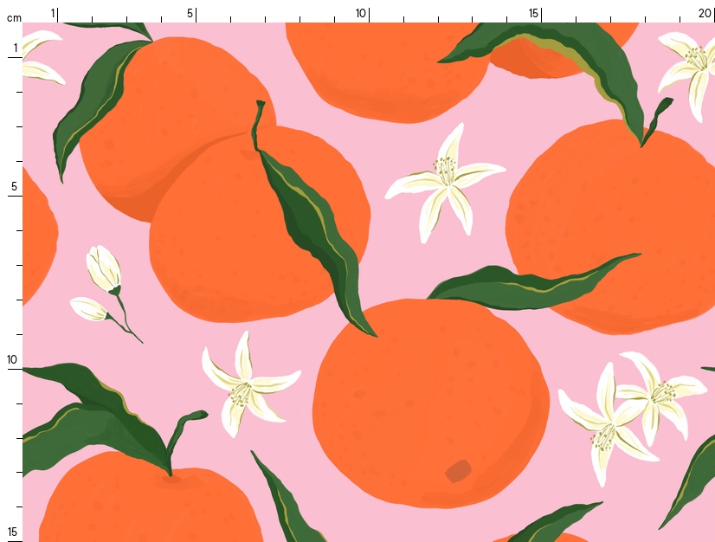Click the dark bruise spot on the central orange
Screen dimensions: 715x542
[458, 470]
